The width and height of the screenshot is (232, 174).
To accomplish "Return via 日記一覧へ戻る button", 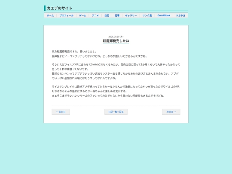I will tap(116, 112).
